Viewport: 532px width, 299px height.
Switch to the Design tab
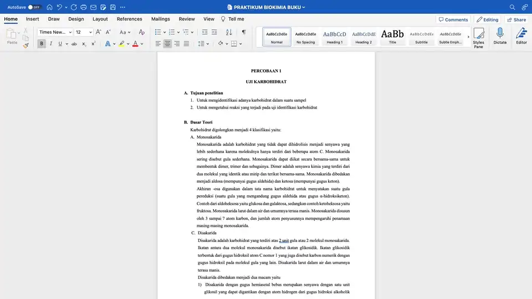tap(76, 19)
